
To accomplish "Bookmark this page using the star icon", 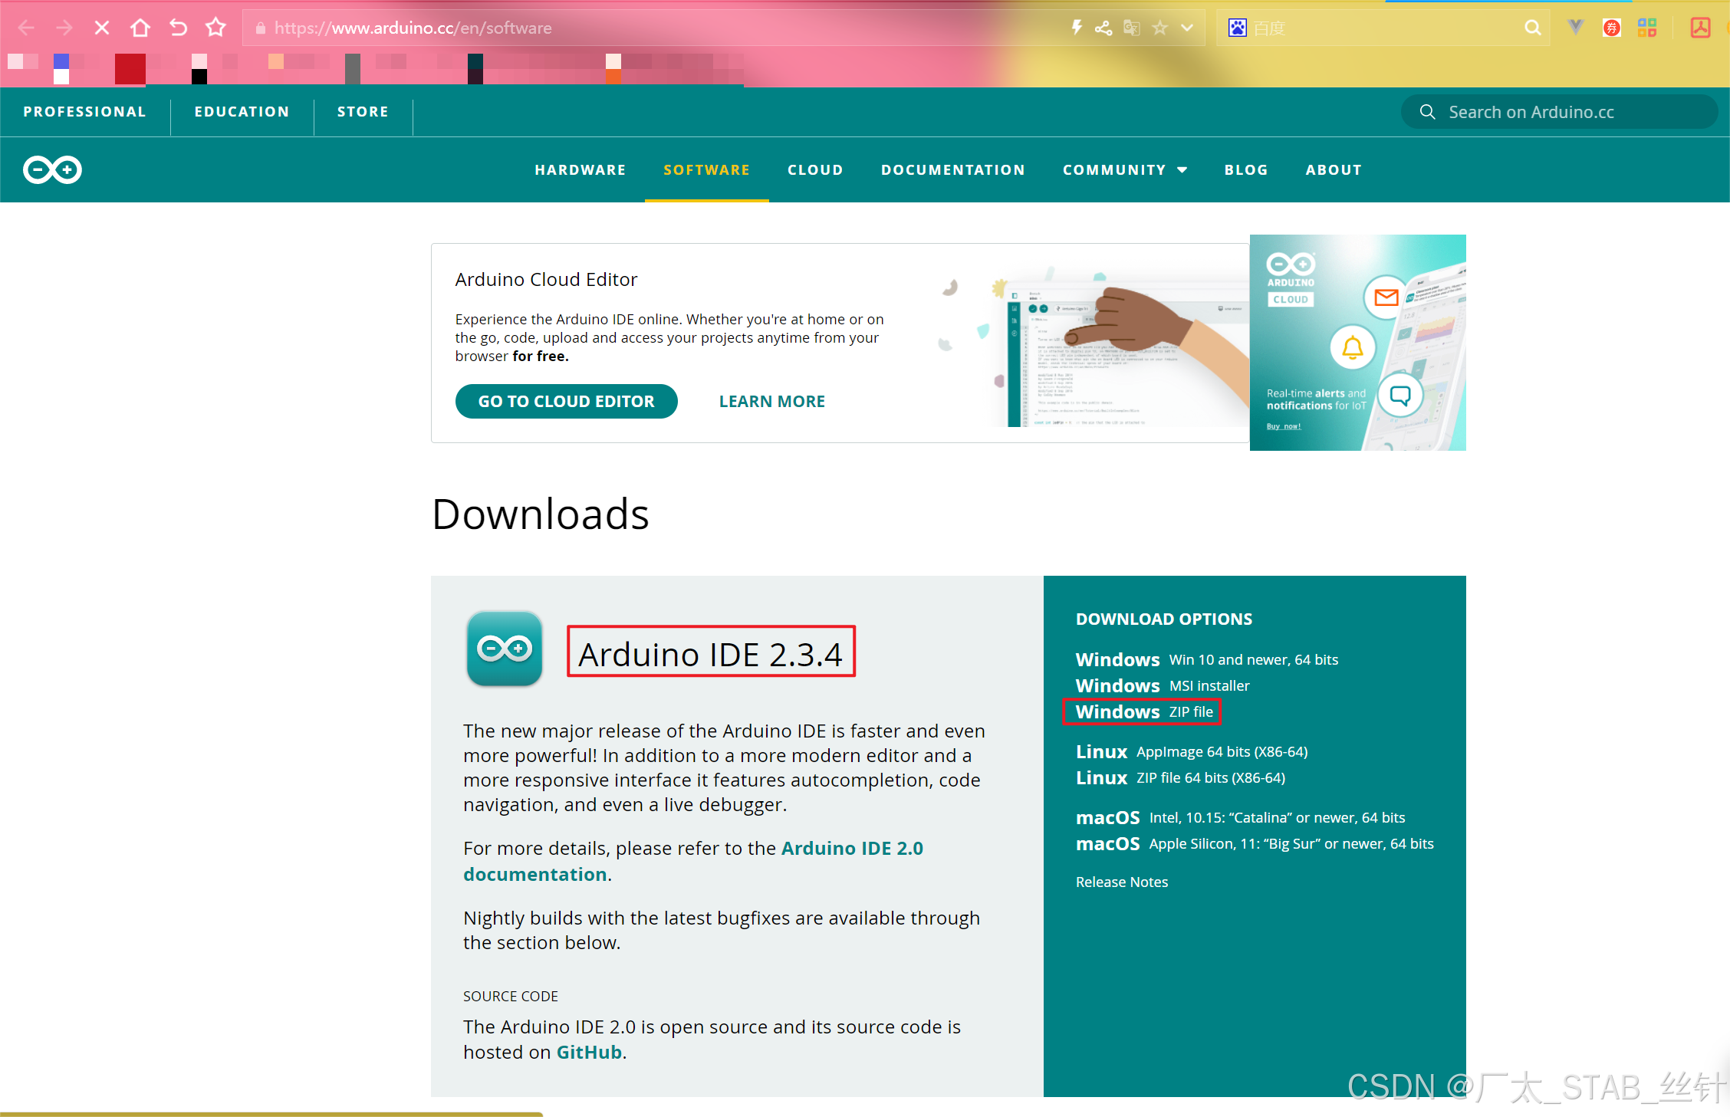I will click(1159, 27).
